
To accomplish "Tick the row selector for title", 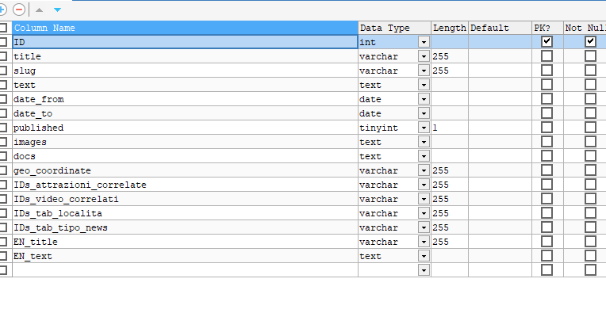I will [x=4, y=56].
